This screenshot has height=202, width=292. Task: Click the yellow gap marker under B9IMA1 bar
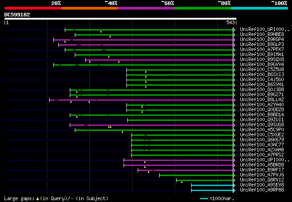(x=109, y=57)
